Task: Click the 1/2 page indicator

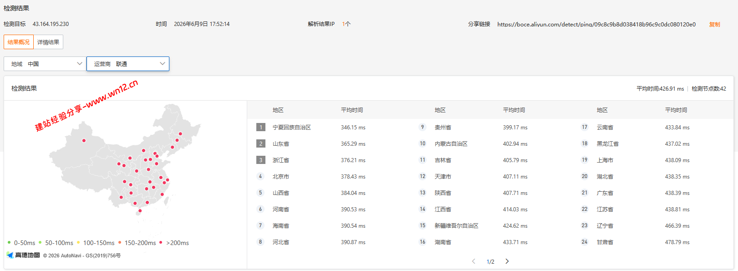Action: 490,262
